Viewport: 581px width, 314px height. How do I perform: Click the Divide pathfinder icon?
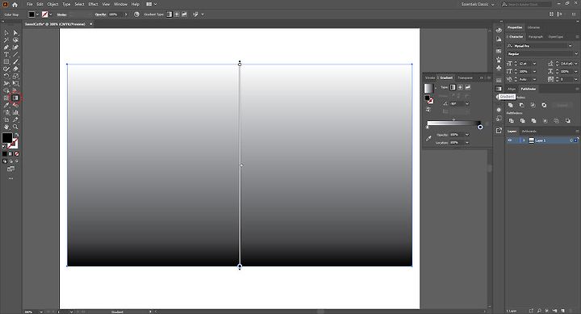pyautogui.click(x=512, y=121)
